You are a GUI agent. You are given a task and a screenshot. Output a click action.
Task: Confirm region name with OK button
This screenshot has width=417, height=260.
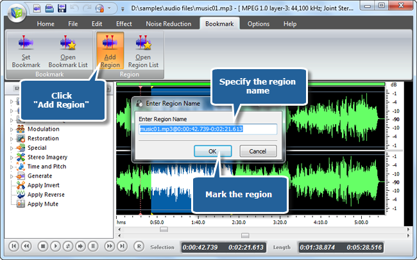[x=212, y=151]
